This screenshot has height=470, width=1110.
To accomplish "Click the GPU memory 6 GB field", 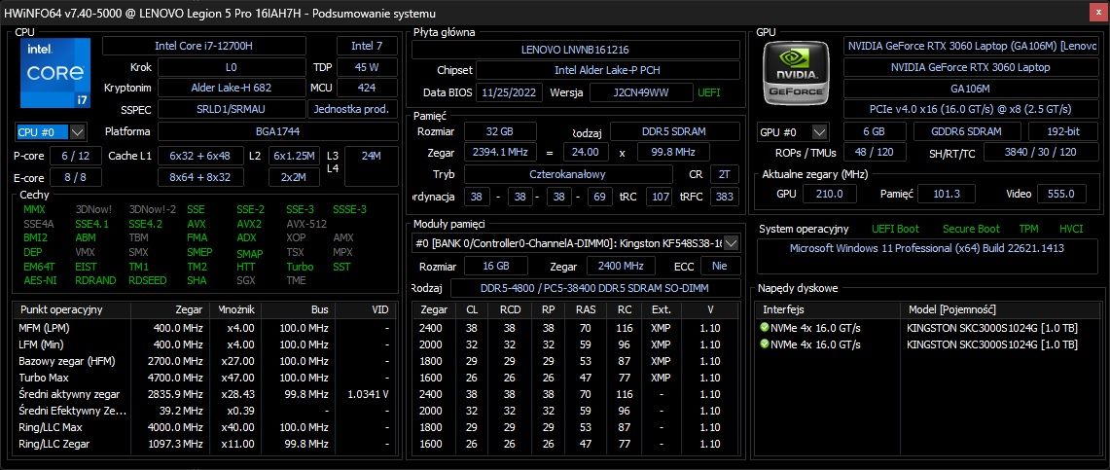I will click(x=875, y=131).
